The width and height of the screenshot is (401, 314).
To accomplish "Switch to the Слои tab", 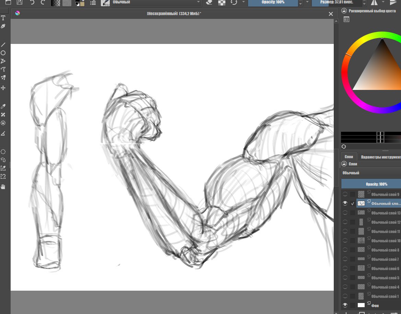I will point(349,156).
